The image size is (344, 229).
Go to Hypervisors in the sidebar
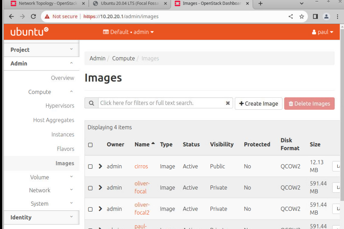point(60,106)
